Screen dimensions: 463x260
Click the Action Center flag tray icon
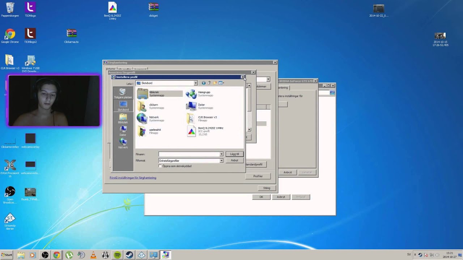coord(426,255)
